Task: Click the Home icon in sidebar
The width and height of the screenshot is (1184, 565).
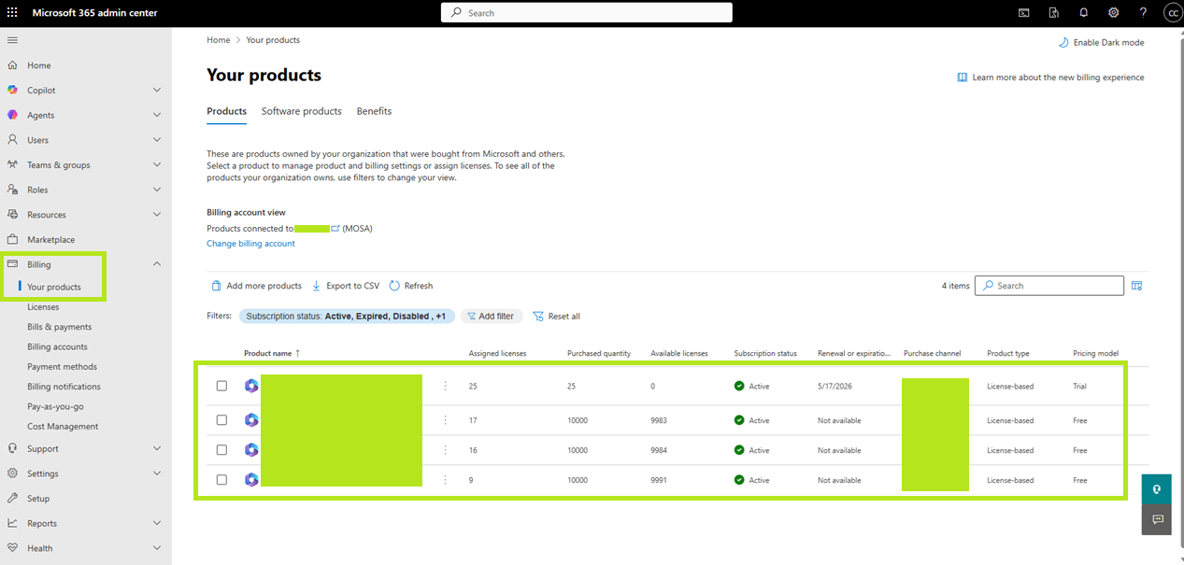Action: (x=12, y=65)
